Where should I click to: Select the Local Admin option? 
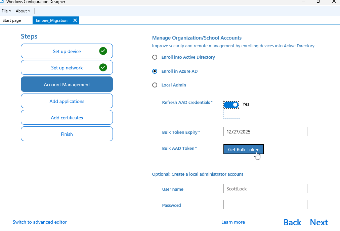coord(155,85)
